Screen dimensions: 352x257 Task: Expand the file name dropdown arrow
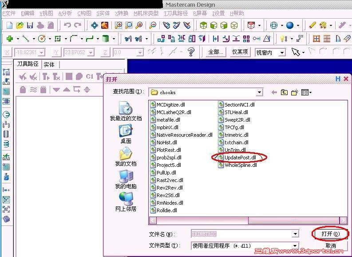[x=296, y=234]
